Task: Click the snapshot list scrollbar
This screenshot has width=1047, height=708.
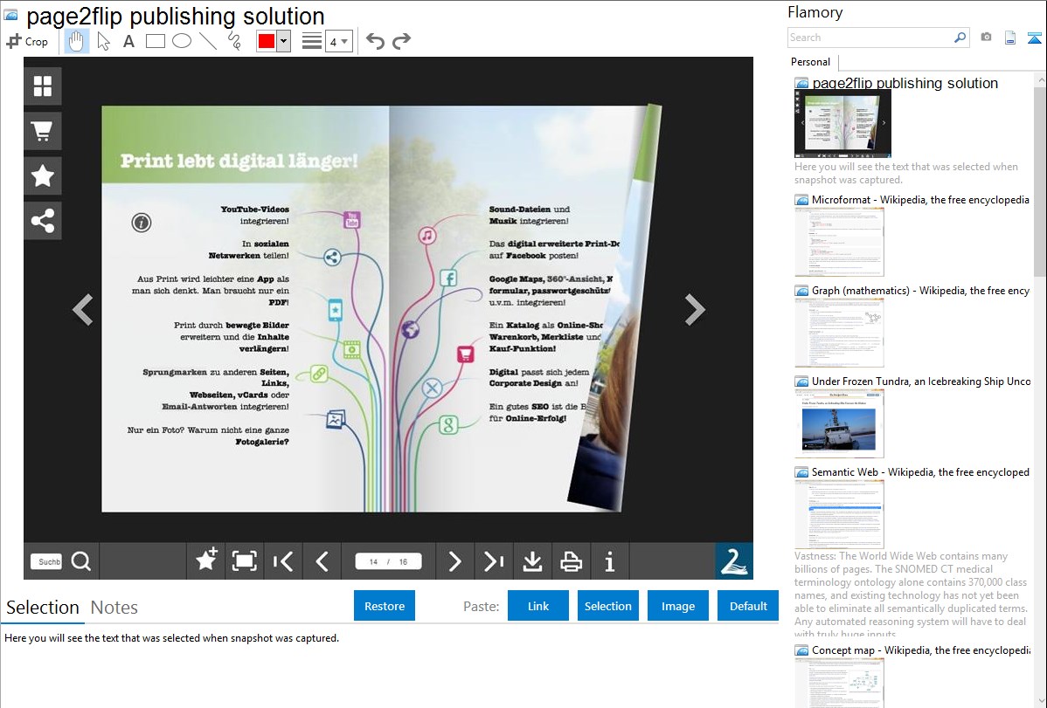Action: [x=1040, y=180]
